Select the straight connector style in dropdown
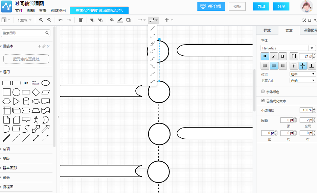 tap(153, 29)
